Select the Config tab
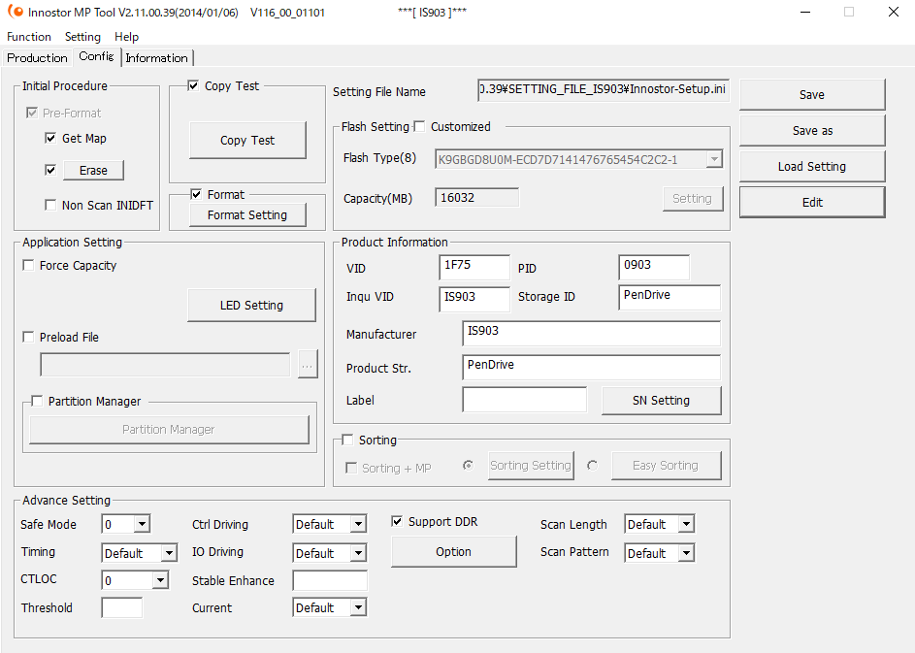Image resolution: width=915 pixels, height=653 pixels. [96, 56]
